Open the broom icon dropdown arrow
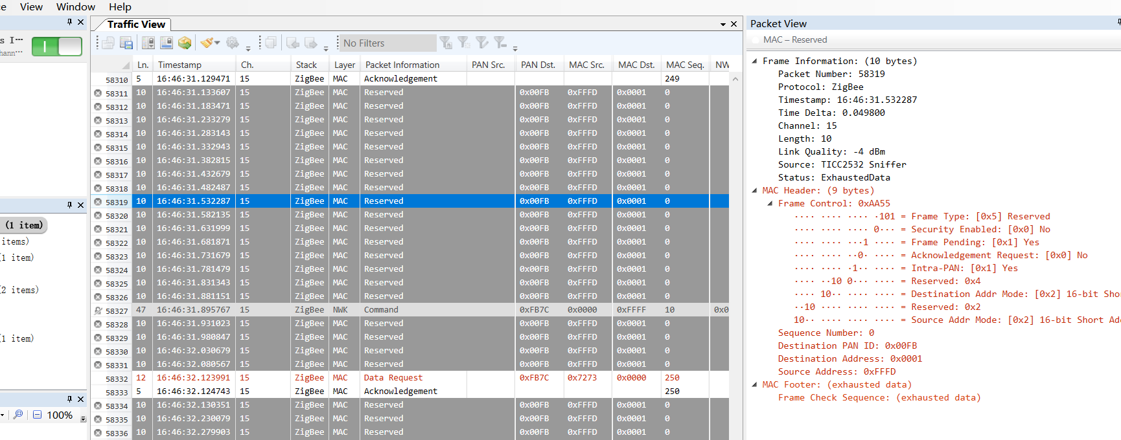 217,43
